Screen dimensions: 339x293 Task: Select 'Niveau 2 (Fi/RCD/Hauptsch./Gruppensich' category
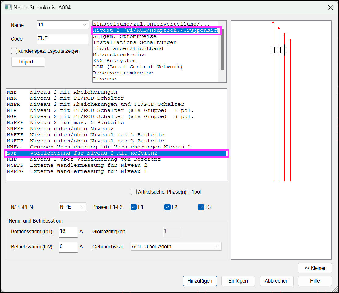[x=155, y=30]
